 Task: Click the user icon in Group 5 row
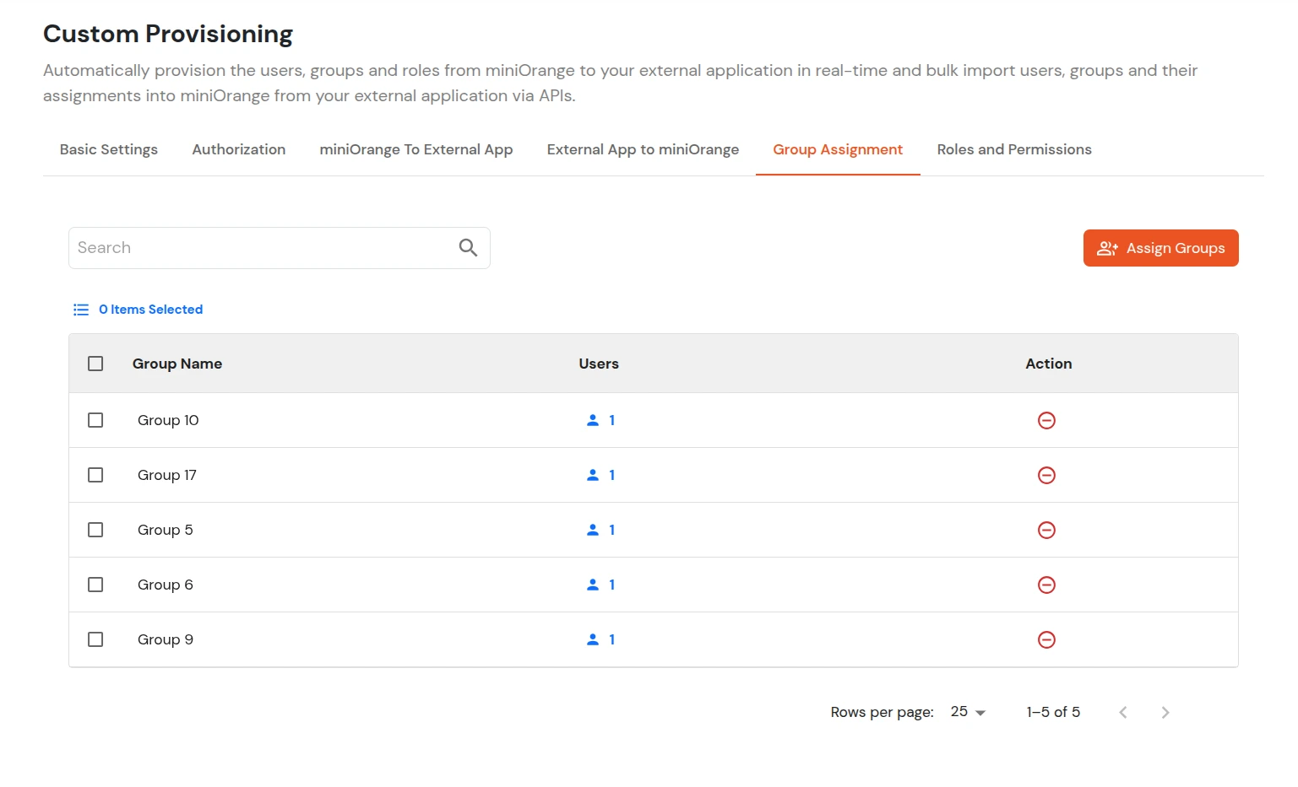click(594, 530)
